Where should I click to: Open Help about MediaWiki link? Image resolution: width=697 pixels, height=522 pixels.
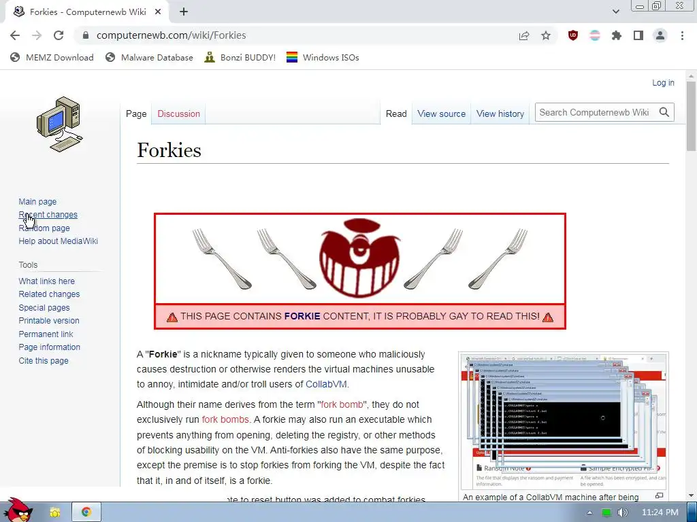coord(59,241)
